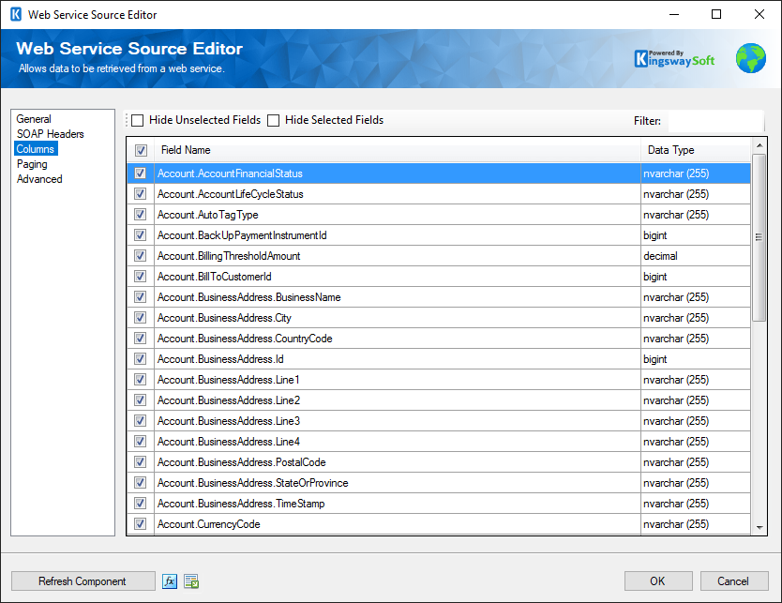Open the expression fx editor icon
Viewport: 782px width, 603px height.
tap(170, 581)
